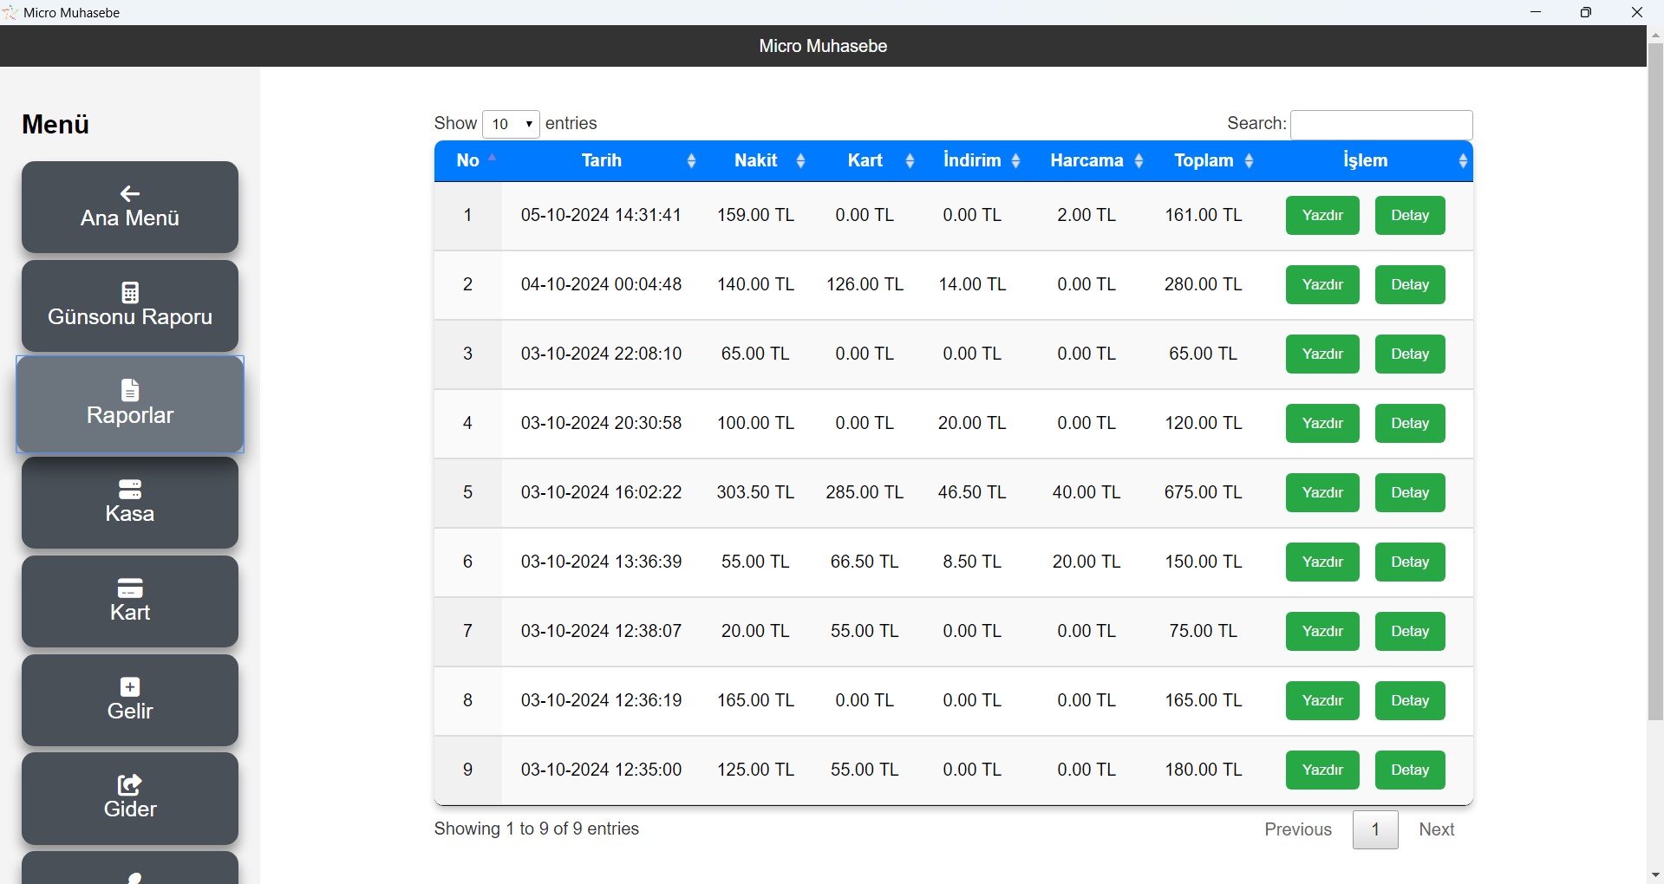Screen dimensions: 1664x884
Task: Click the Search input field
Action: coord(1380,125)
